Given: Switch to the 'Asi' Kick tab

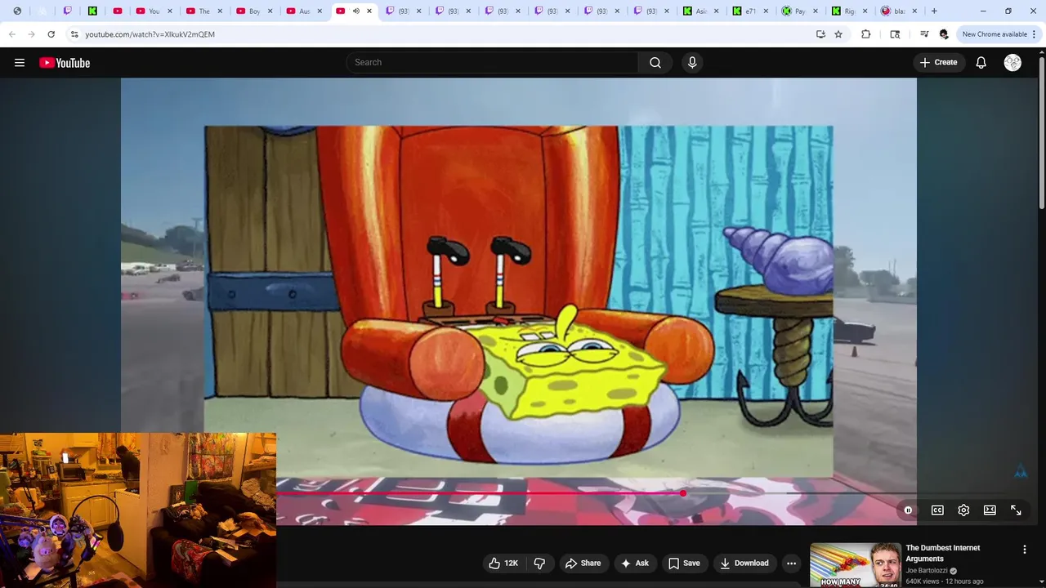Looking at the screenshot, I should 700,11.
